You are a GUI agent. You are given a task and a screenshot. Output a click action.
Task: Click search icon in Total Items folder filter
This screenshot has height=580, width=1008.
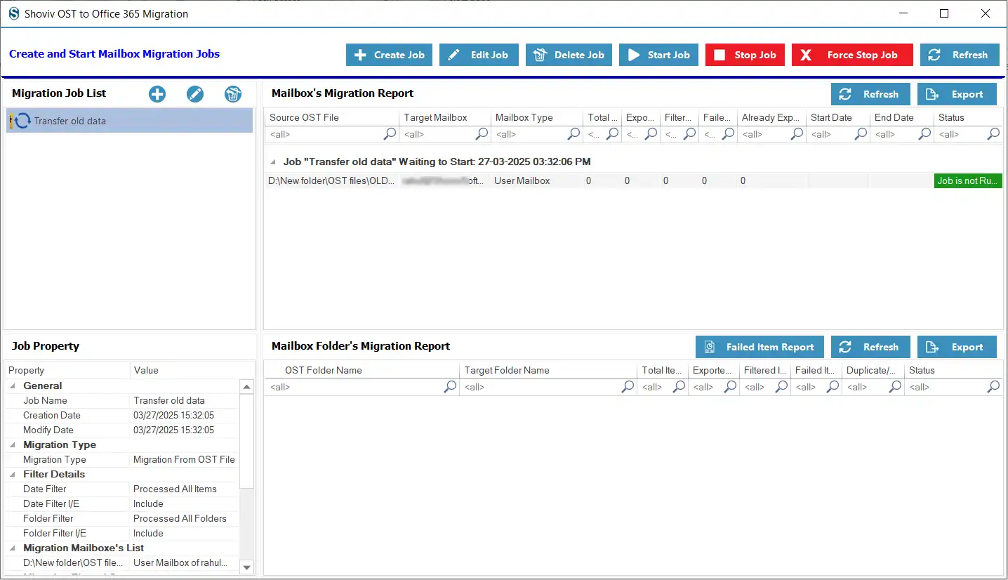coord(679,387)
